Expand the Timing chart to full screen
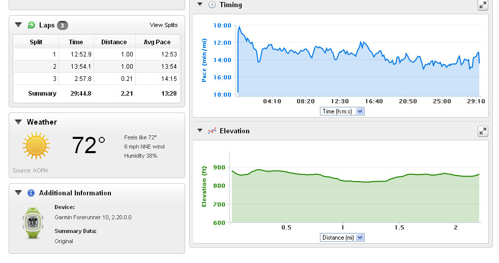 pyautogui.click(x=483, y=5)
